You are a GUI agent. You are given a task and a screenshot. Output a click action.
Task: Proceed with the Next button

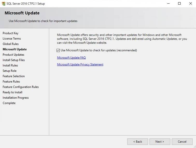tap(160, 142)
